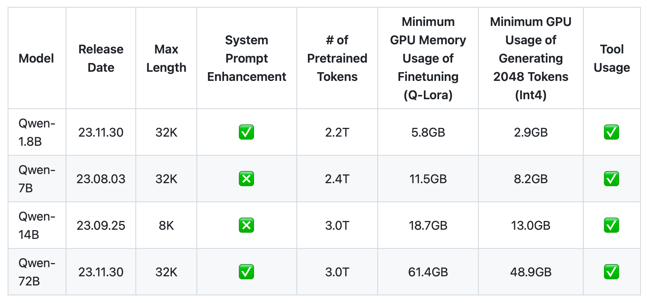
Task: Click the Tool Usage checkmark for Qwen-72B
Action: point(612,272)
